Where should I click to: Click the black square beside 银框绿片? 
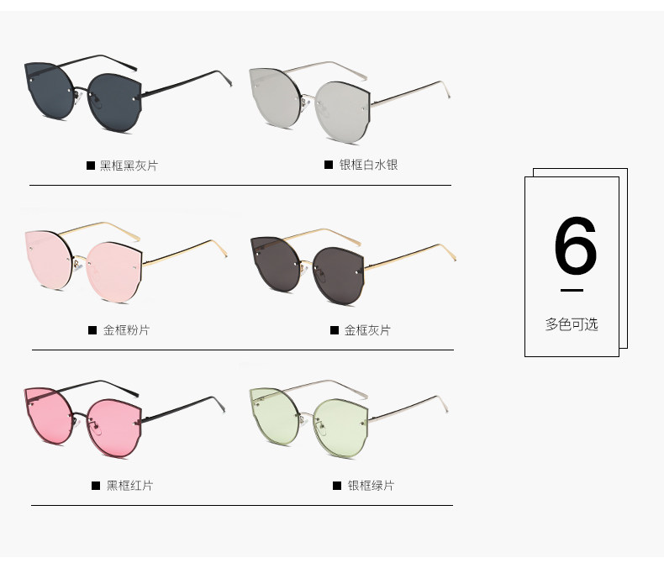click(337, 486)
